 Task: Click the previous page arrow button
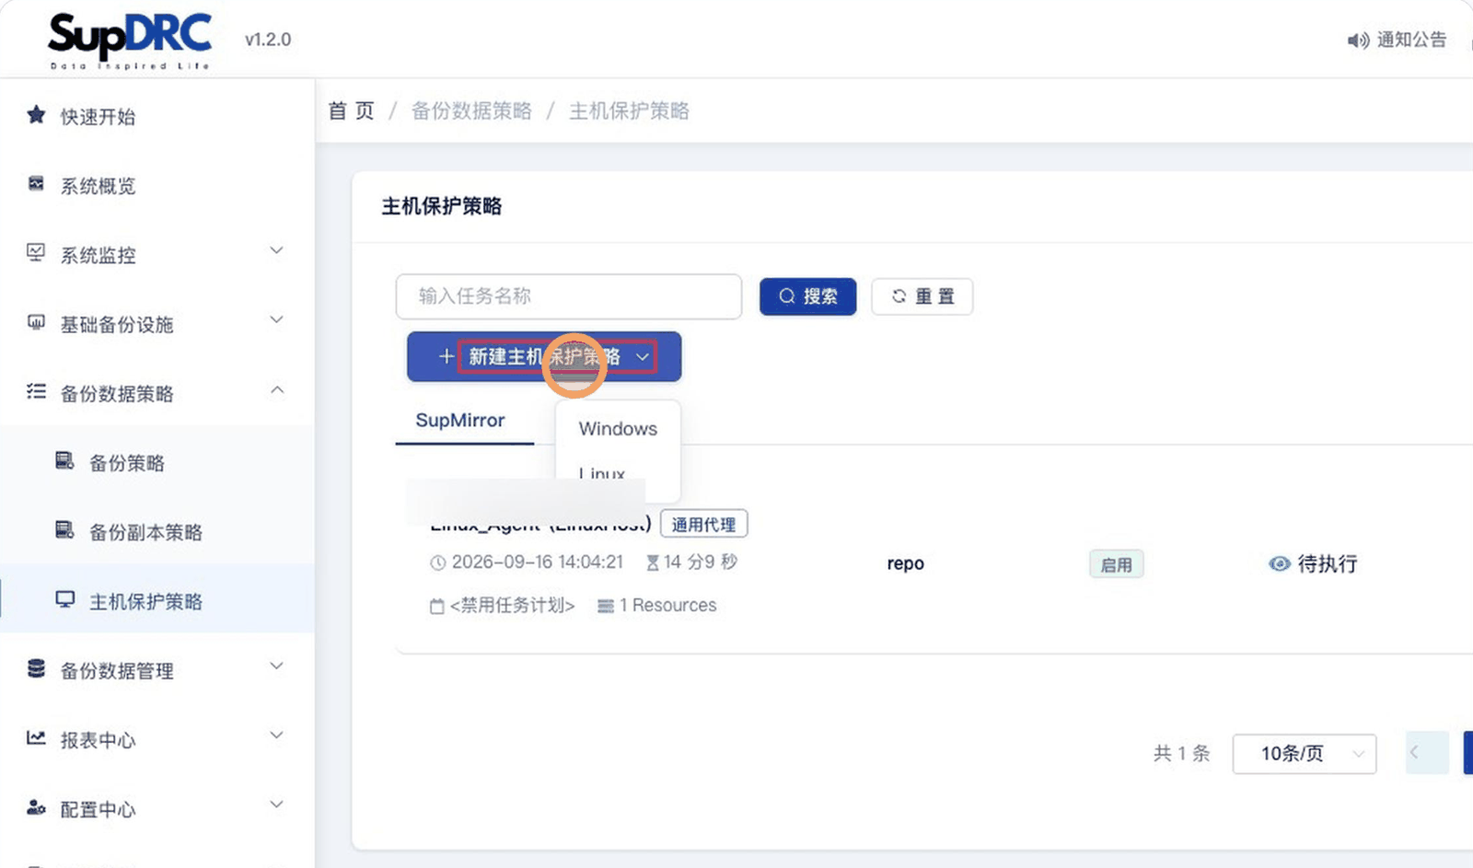(1428, 753)
